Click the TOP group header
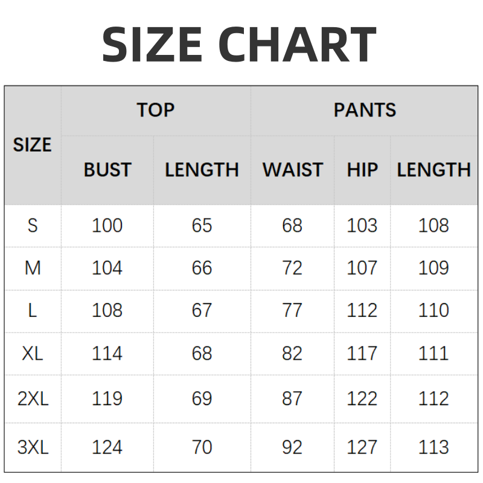Screen dimensions: 483x483 [155, 110]
